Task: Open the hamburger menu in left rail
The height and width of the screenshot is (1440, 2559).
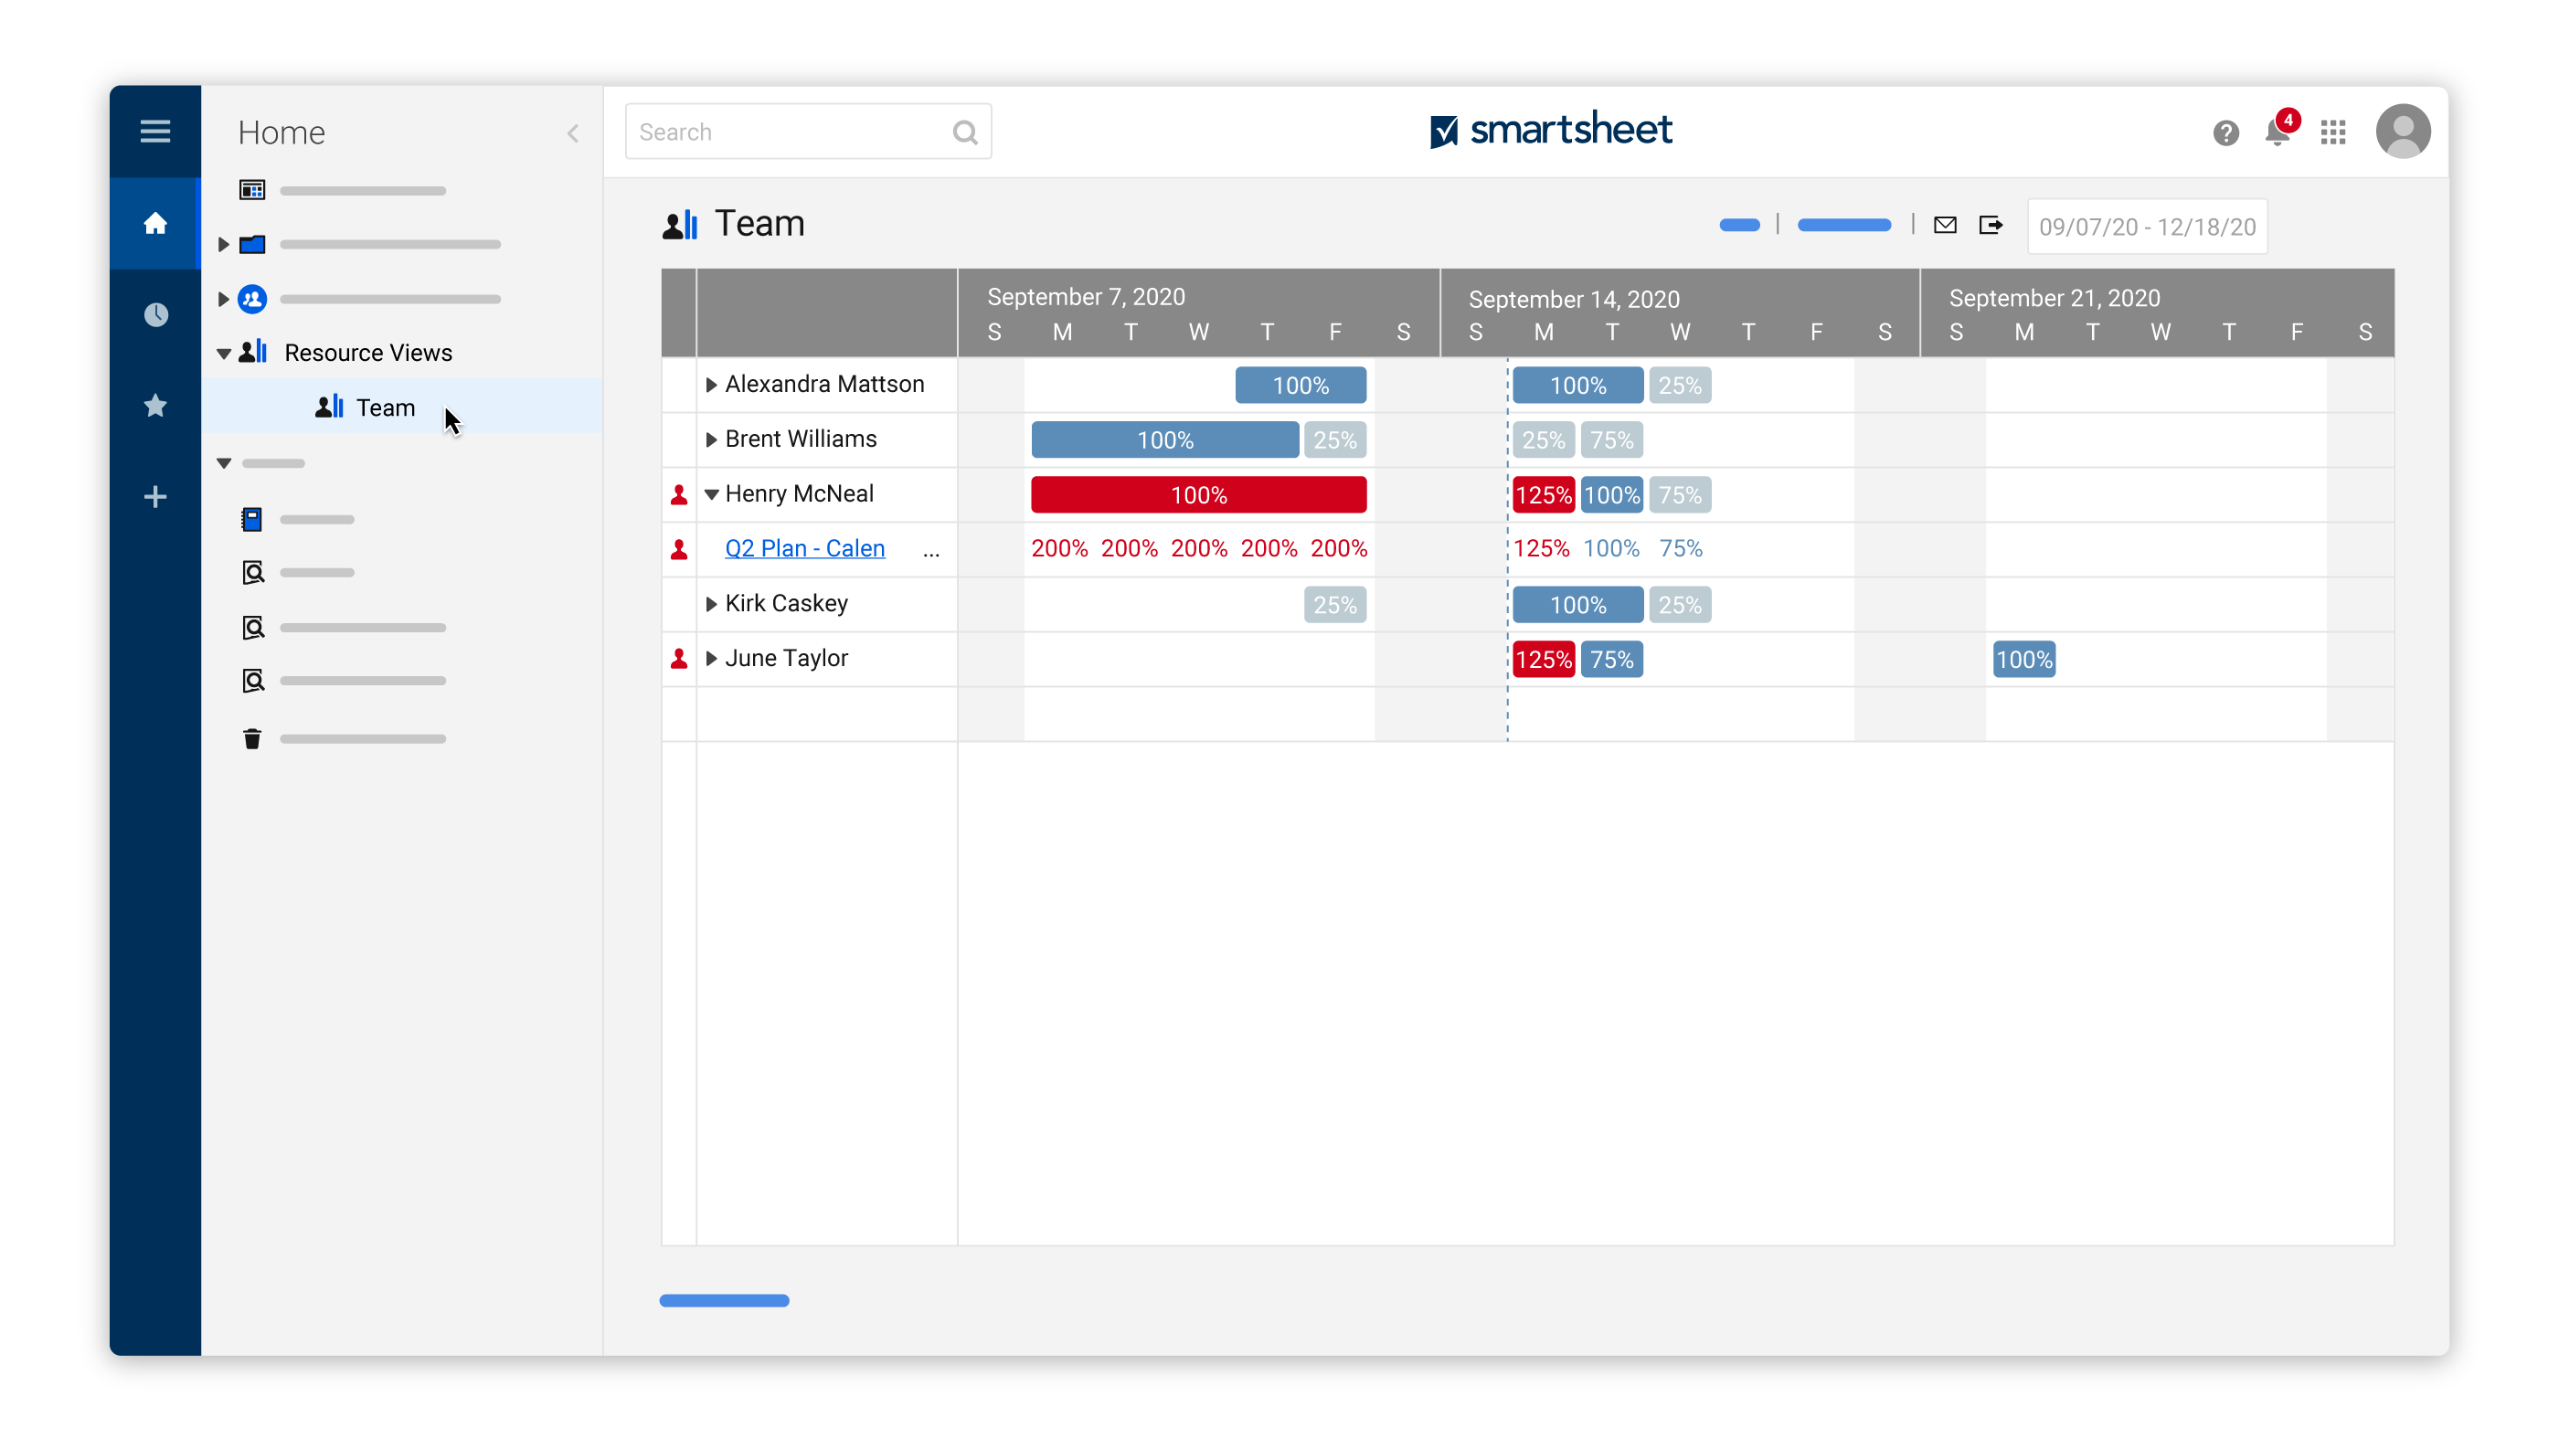Action: coord(155,131)
